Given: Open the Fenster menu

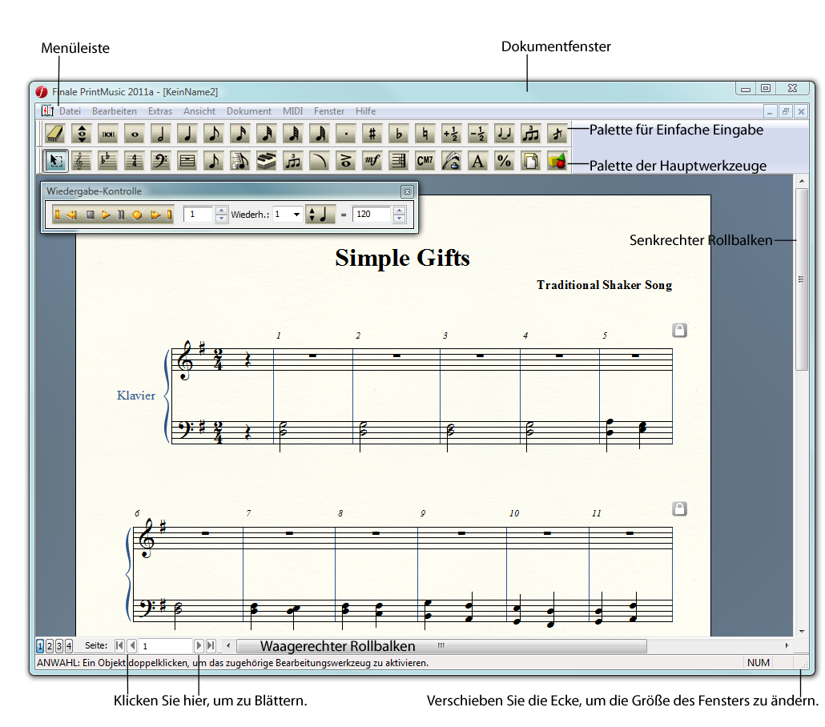Looking at the screenshot, I should pos(329,111).
